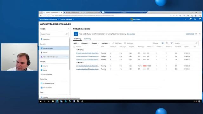Open the Power dropdown
The width and height of the screenshot is (203, 114).
pyautogui.click(x=95, y=43)
